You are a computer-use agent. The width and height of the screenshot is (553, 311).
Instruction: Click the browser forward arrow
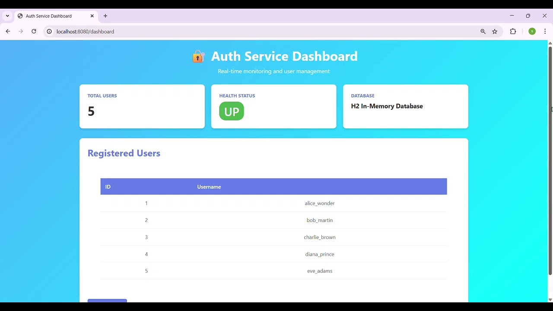21,32
